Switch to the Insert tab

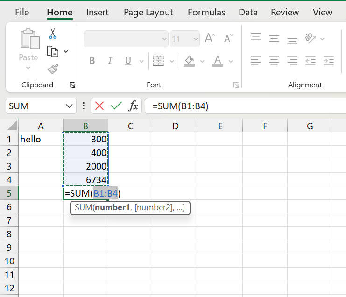tap(97, 13)
